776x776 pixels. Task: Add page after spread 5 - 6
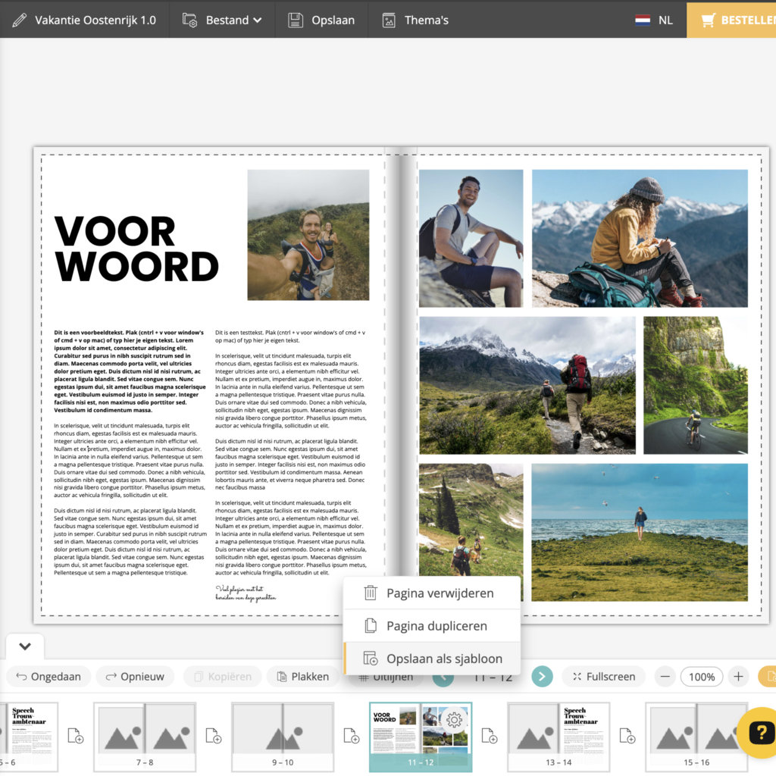pyautogui.click(x=76, y=735)
